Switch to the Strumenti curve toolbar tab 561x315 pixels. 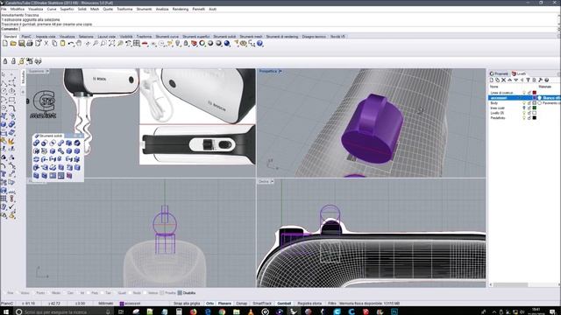click(x=167, y=37)
